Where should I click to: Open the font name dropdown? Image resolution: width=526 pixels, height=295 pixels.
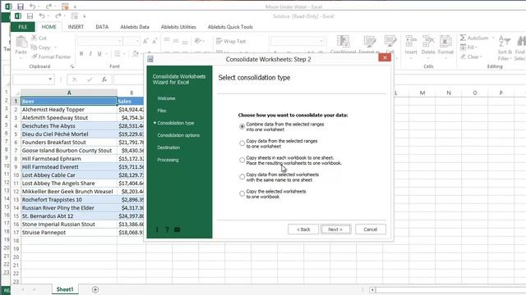(x=119, y=41)
